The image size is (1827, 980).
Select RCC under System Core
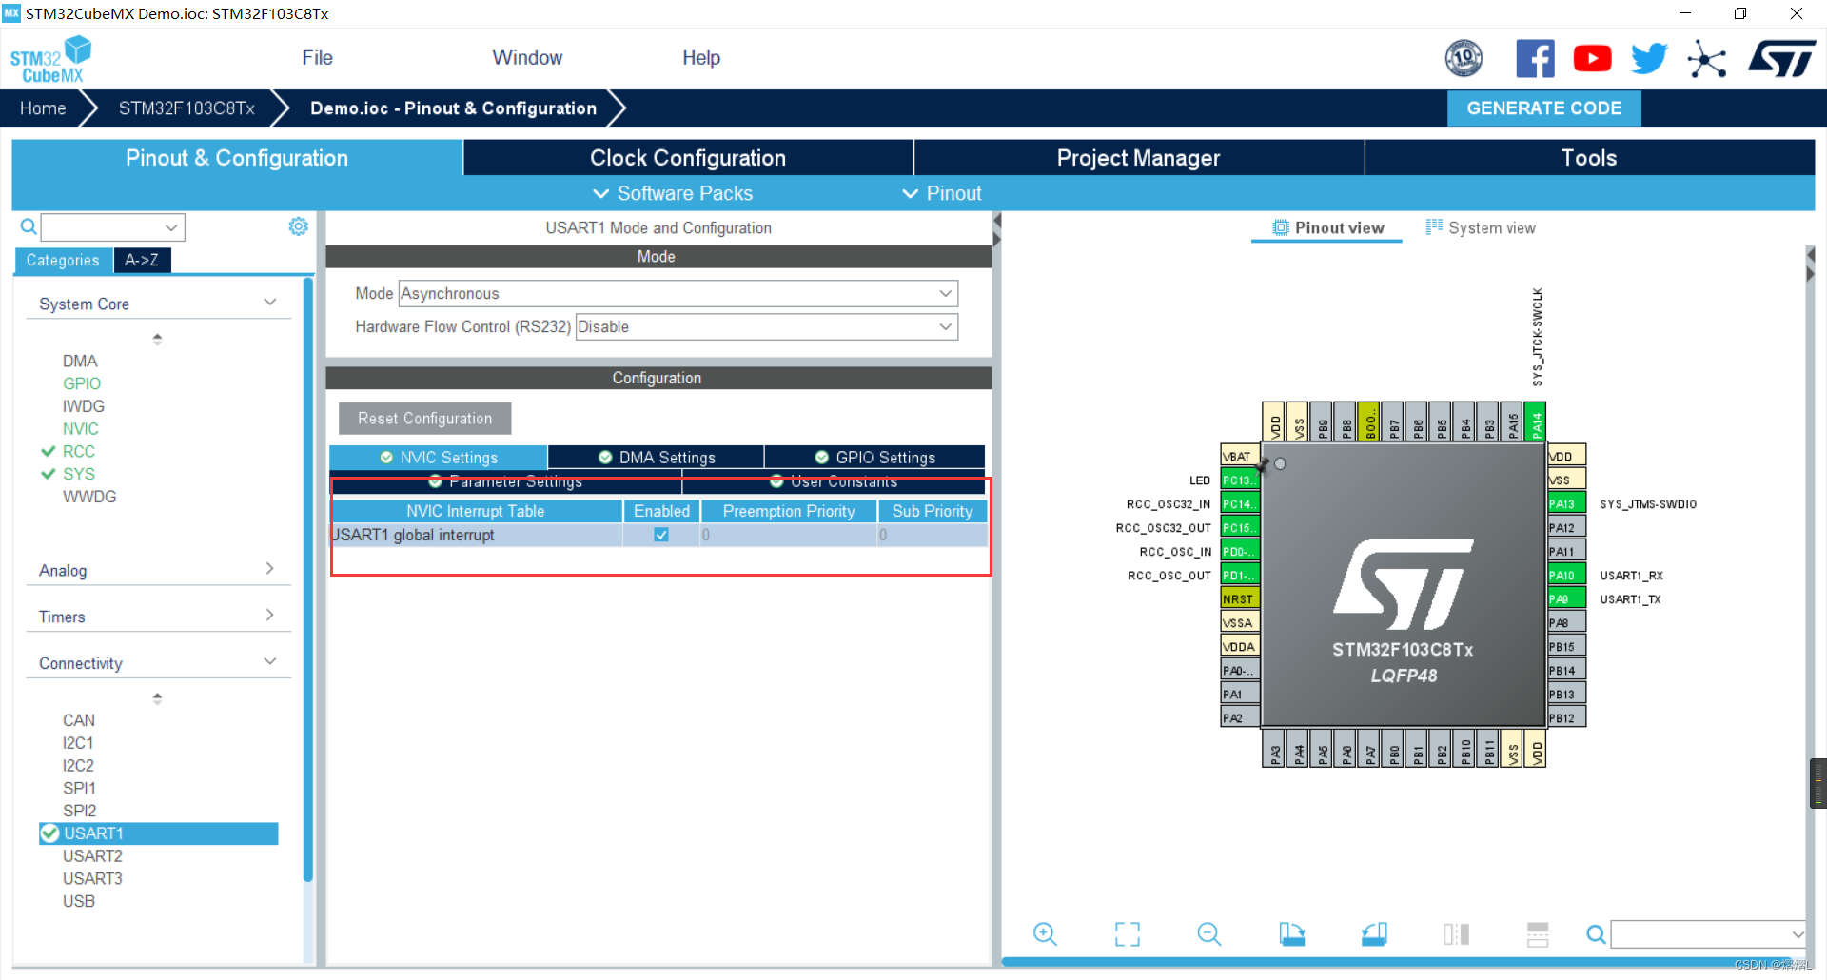[78, 451]
